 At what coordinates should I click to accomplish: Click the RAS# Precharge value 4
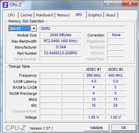point(94,93)
